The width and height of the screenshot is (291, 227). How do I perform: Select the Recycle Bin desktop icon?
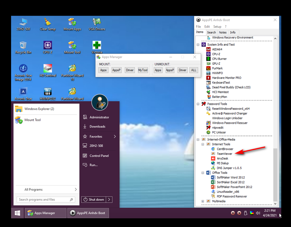coord(23,47)
